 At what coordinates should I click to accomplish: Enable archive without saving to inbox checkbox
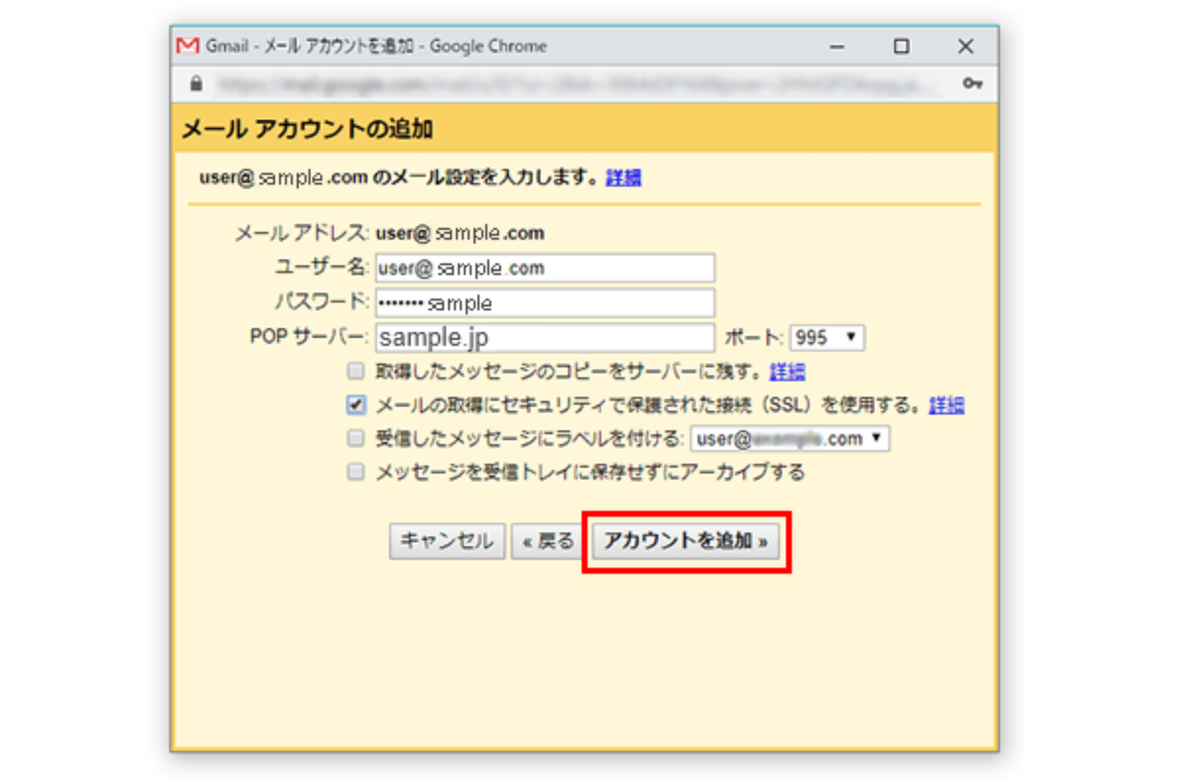pos(356,473)
